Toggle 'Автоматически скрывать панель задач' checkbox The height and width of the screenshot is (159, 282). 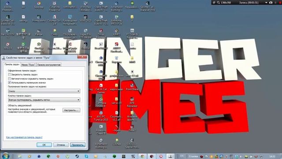coord(9,79)
